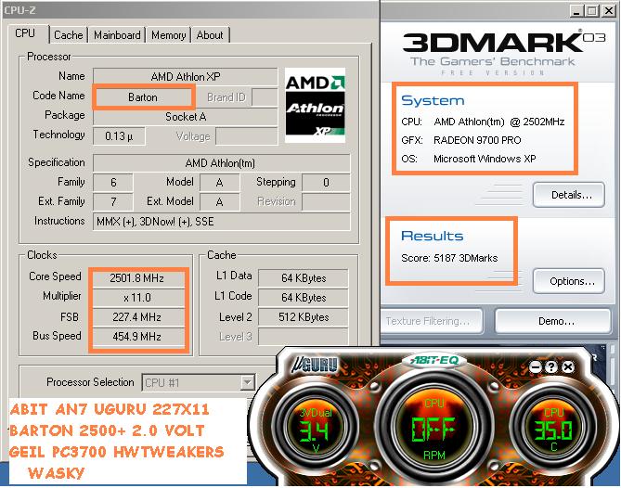Click the L1 Code value 64 KBytes

[x=304, y=298]
